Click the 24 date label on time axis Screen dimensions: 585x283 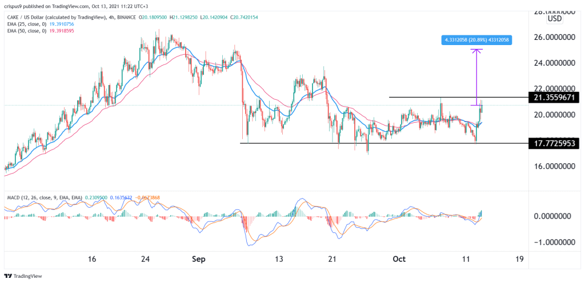pos(146,259)
